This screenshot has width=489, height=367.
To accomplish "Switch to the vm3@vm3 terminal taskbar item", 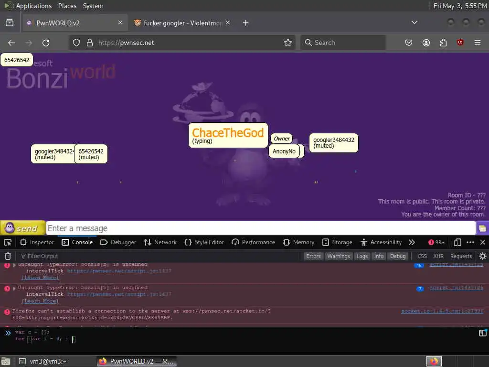I will [47, 361].
